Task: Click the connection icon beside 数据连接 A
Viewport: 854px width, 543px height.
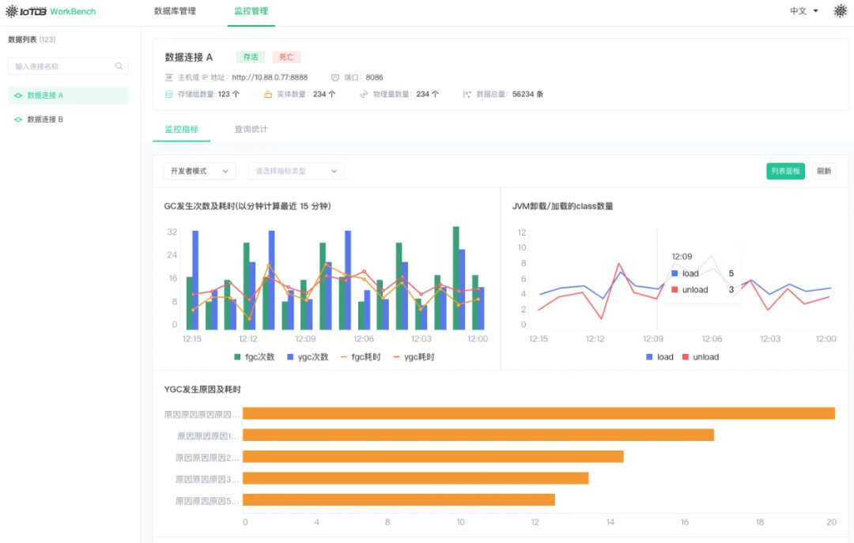Action: pyautogui.click(x=18, y=96)
